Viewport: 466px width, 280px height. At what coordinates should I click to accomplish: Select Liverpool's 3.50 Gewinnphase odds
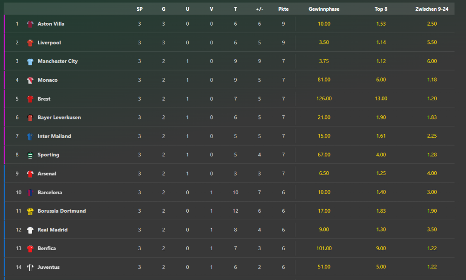324,42
